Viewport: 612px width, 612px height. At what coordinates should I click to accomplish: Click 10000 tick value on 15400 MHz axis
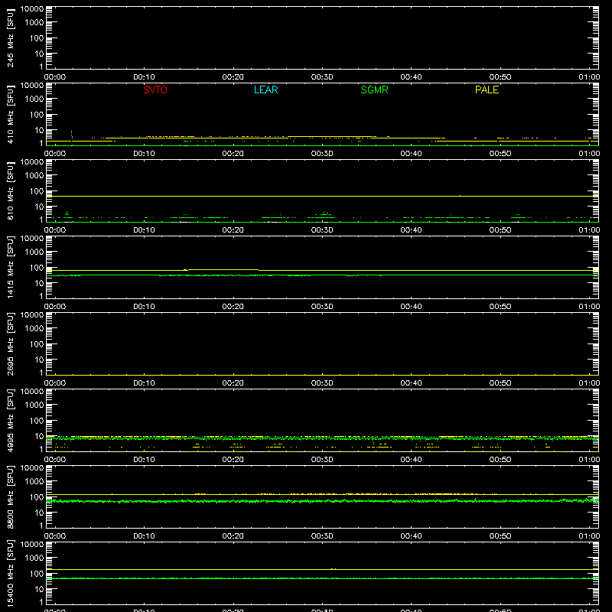32,545
